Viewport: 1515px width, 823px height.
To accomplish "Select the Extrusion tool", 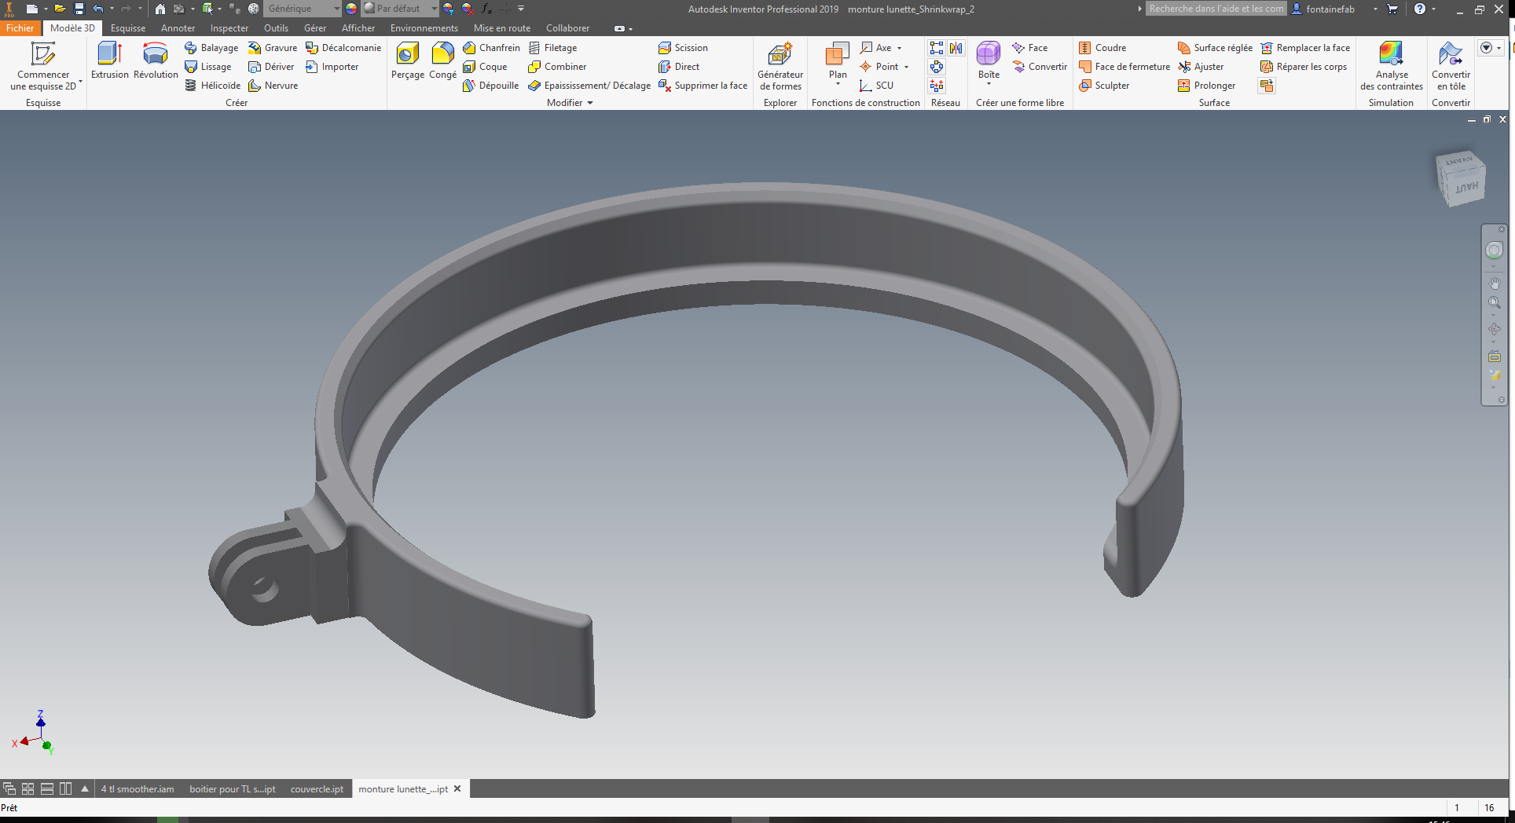I will pos(110,60).
